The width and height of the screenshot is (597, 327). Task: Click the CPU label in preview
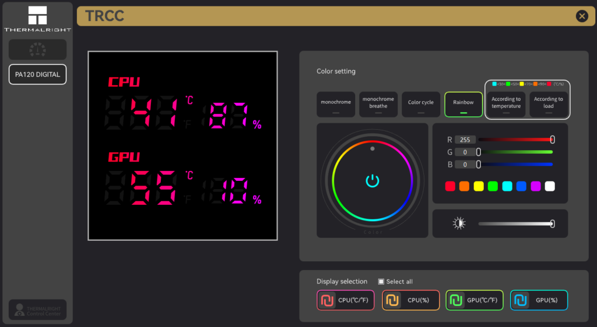coord(124,82)
